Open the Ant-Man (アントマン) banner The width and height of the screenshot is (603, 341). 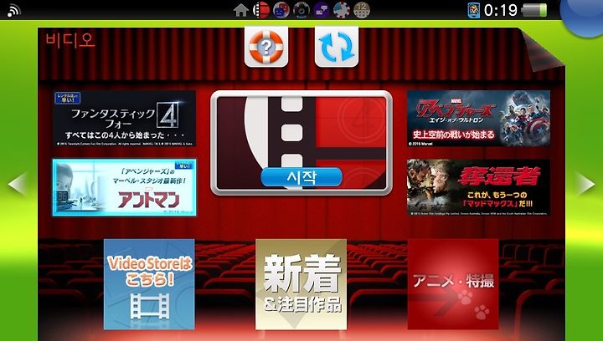click(124, 187)
